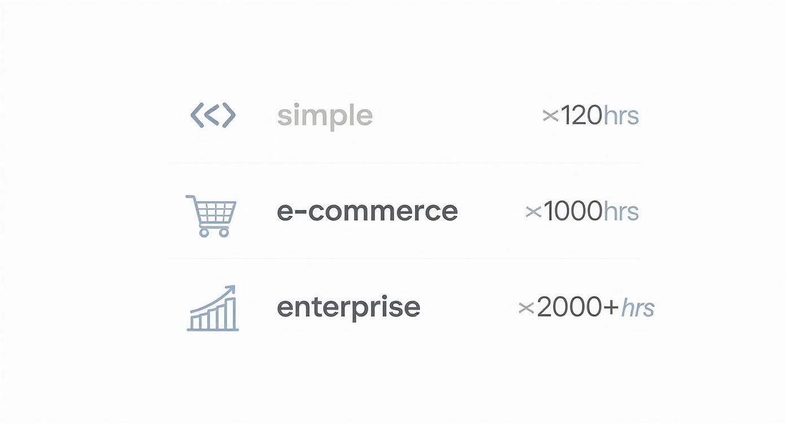Click the × symbol before 120
Screen dimensions: 786x424
(x=550, y=116)
